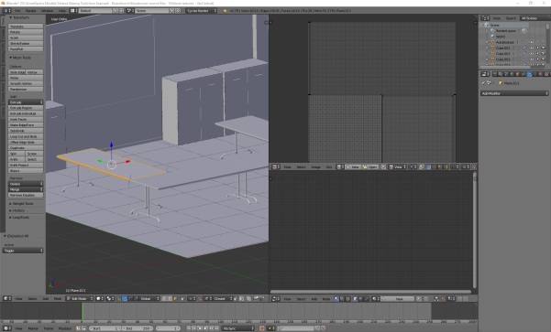The width and height of the screenshot is (551, 332).
Task: Open the screen layout browse icon
Action: click(72, 10)
